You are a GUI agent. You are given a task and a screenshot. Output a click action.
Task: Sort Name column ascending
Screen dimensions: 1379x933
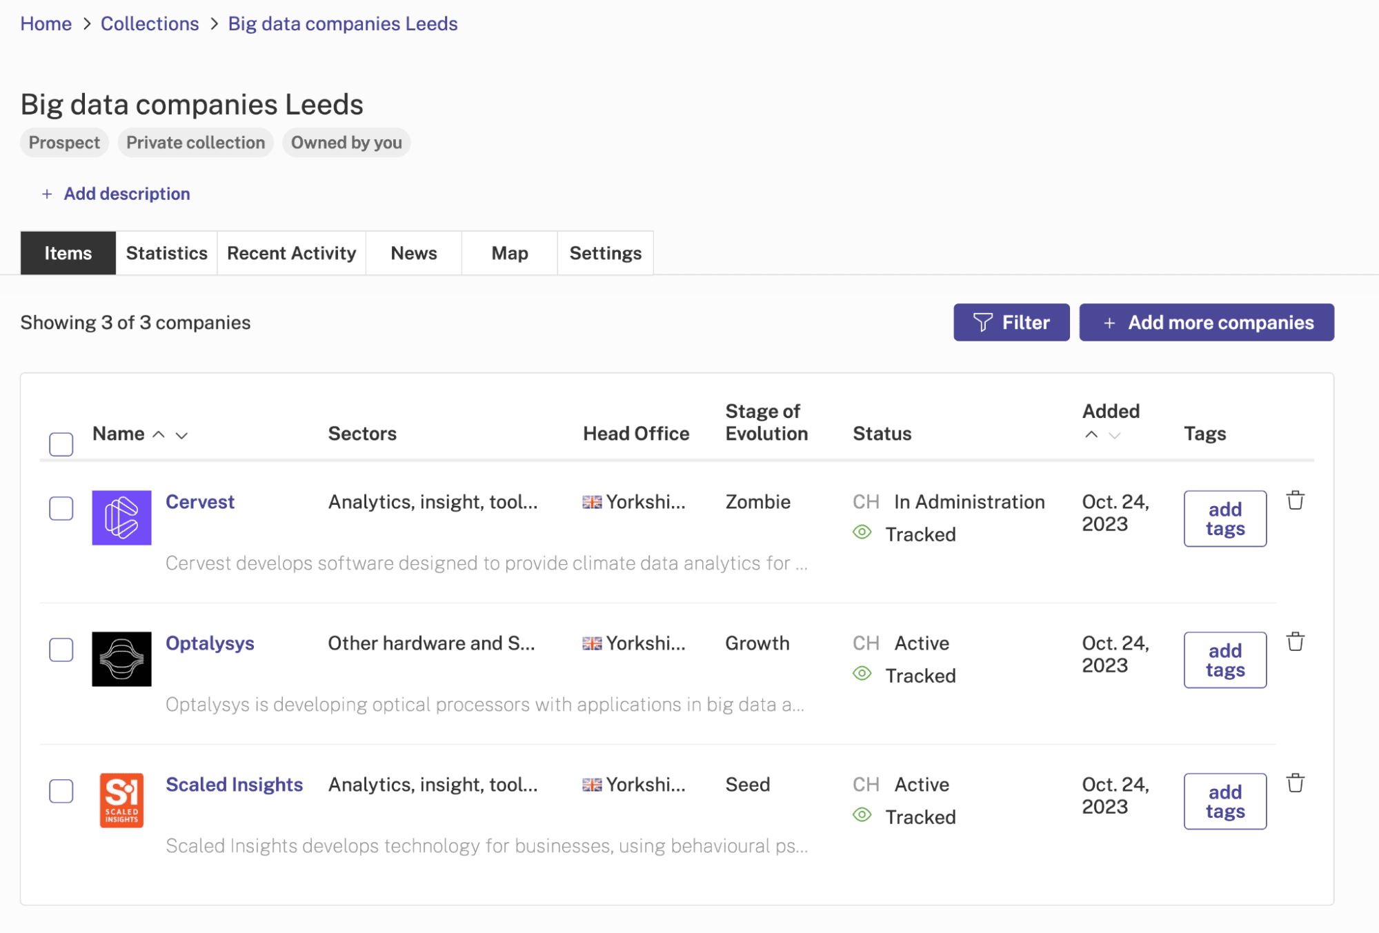click(159, 434)
